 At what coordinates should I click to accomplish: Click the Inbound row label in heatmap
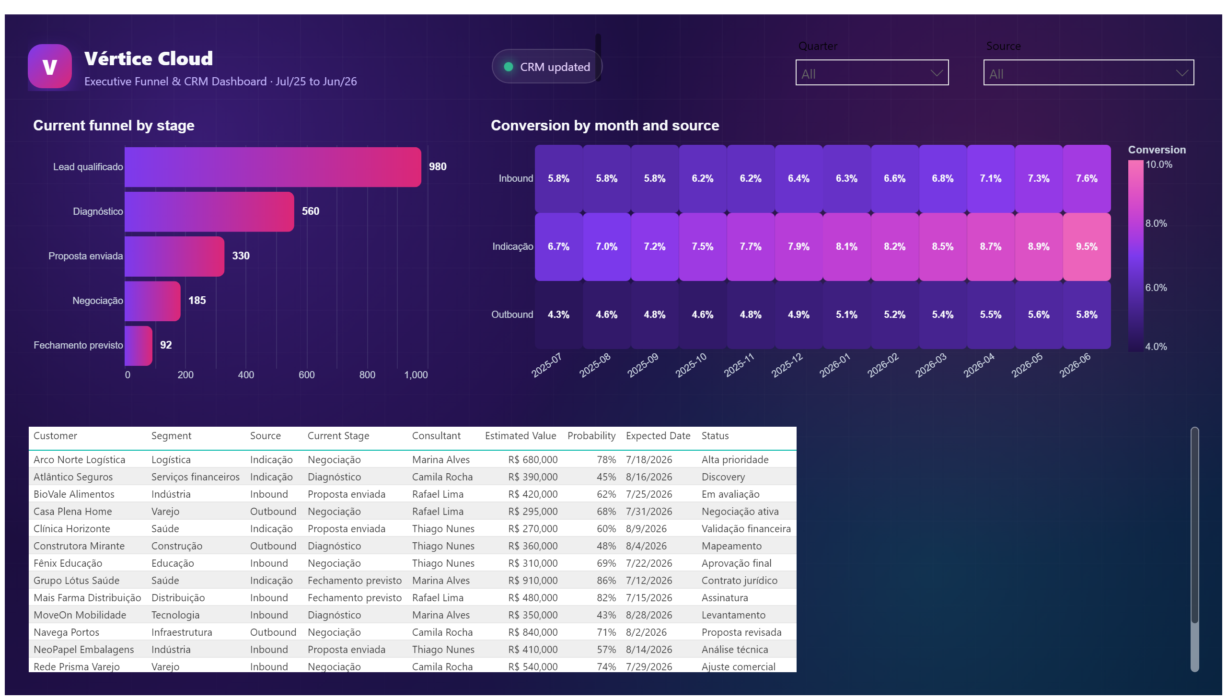[516, 178]
